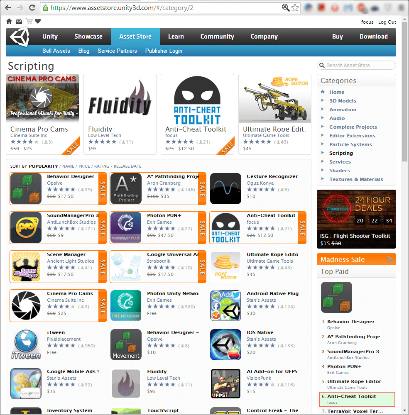409x415 pixels.
Task: Open the Learn menu tab
Action: pyautogui.click(x=176, y=37)
